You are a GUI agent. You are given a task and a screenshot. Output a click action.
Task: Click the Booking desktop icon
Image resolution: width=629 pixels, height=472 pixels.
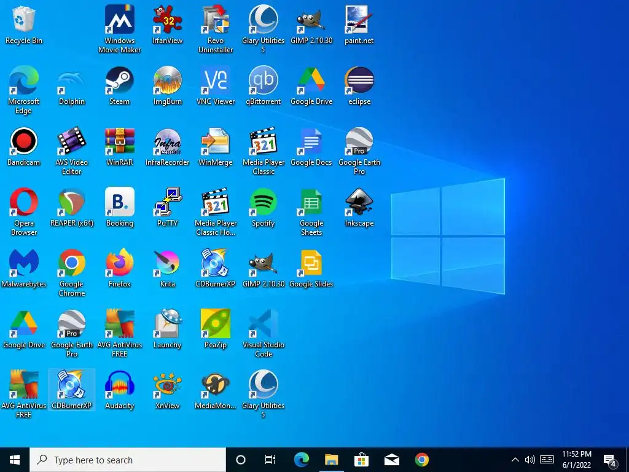(120, 208)
